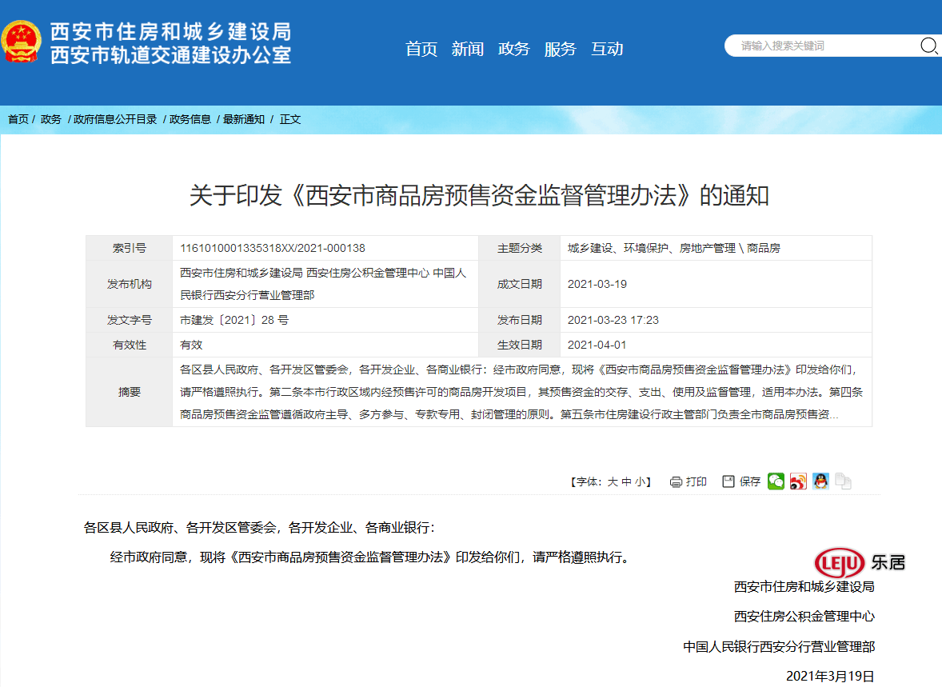Click the signature date 2021年3月19日
The height and width of the screenshot is (687, 942).
pos(830,676)
